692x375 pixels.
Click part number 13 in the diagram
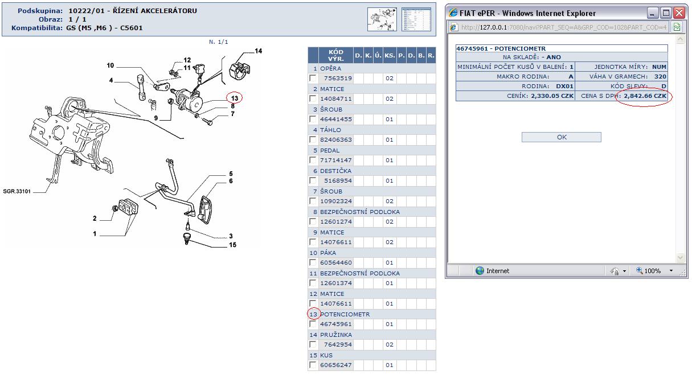(x=234, y=97)
